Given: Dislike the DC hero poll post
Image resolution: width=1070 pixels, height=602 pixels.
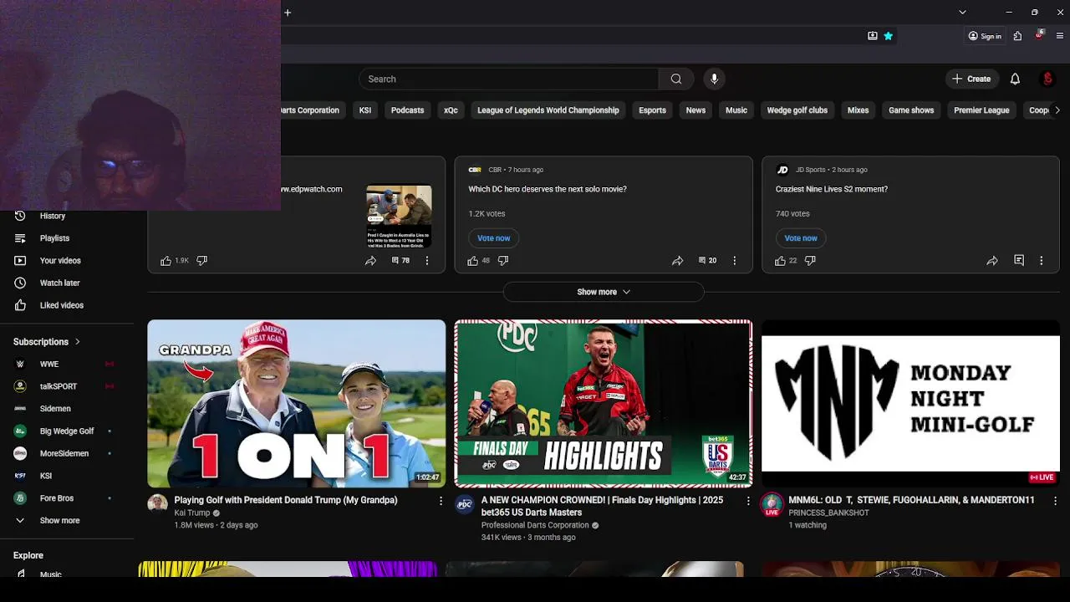Looking at the screenshot, I should [503, 261].
